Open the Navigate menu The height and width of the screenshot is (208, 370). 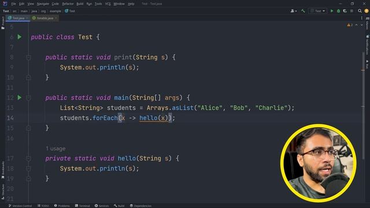coord(43,4)
